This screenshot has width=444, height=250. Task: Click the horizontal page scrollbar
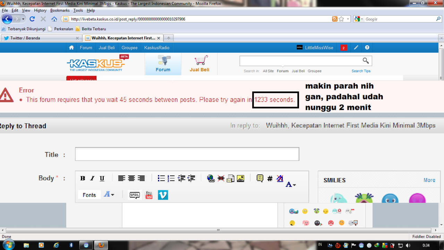(x=219, y=230)
